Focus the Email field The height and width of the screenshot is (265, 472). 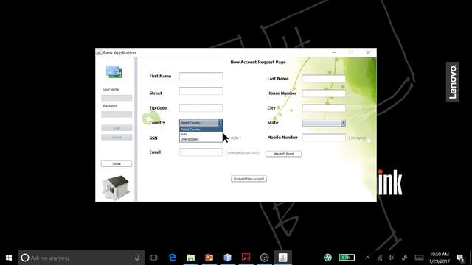(x=201, y=152)
